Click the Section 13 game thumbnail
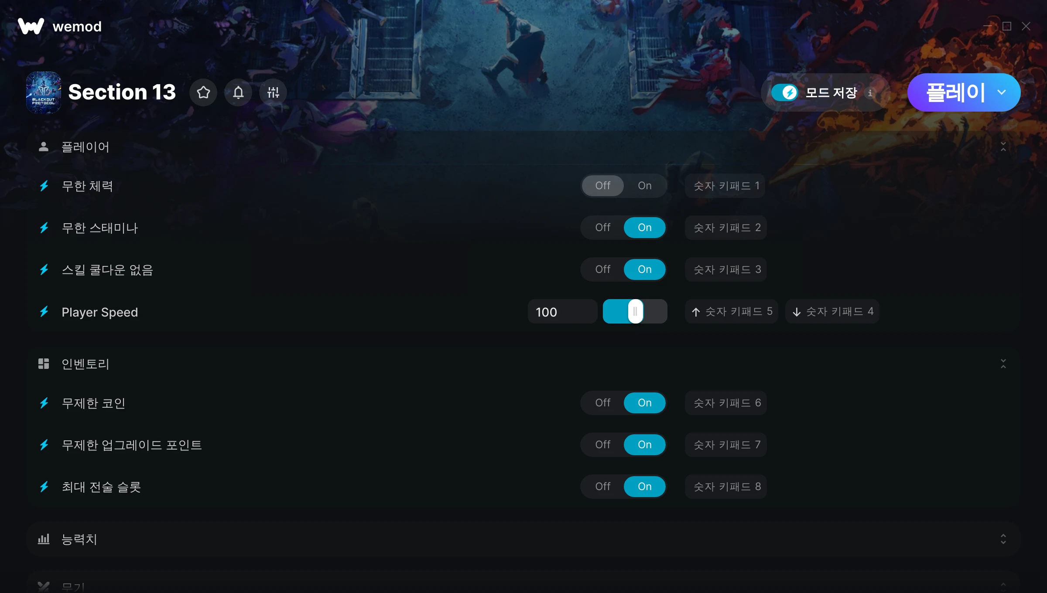The width and height of the screenshot is (1047, 593). 44,92
